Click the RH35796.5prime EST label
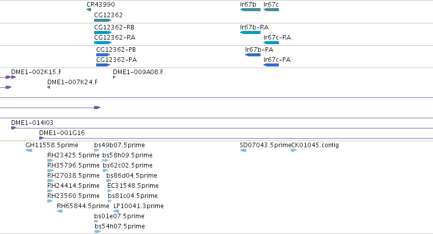Screen dimensions: 433x234 pyautogui.click(x=73, y=165)
